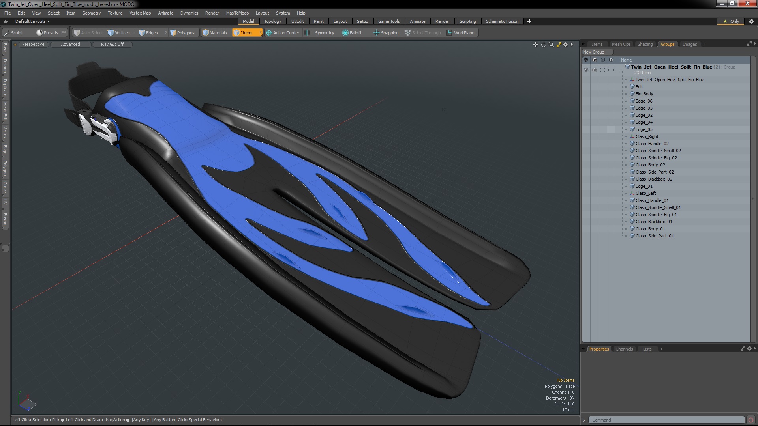The height and width of the screenshot is (426, 758).
Task: Open viewport settings gear icon
Action: point(565,45)
